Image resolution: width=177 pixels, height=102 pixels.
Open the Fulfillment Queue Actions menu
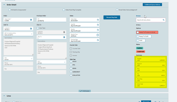[152, 5]
